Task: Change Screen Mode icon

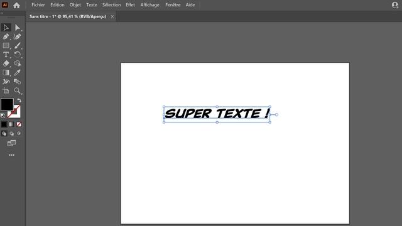Action: 11,143
